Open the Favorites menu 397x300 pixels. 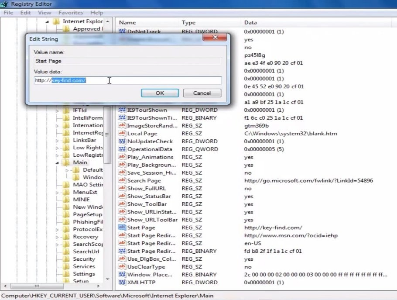pos(71,13)
